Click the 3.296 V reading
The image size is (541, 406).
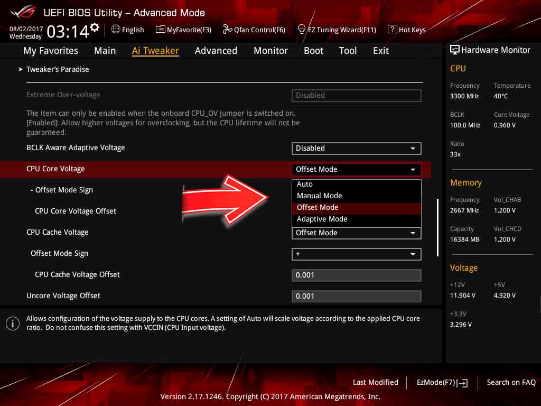[x=461, y=325]
